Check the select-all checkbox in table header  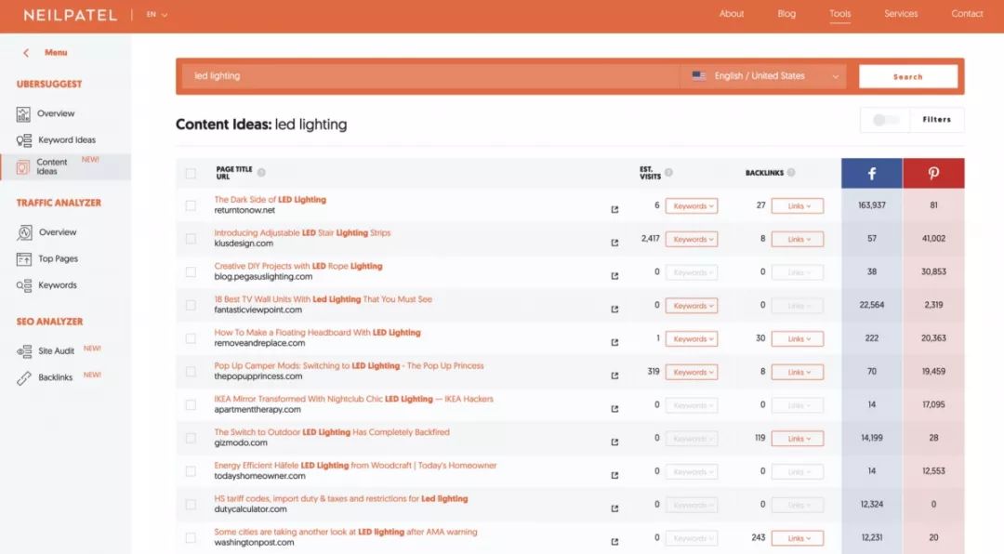(191, 173)
